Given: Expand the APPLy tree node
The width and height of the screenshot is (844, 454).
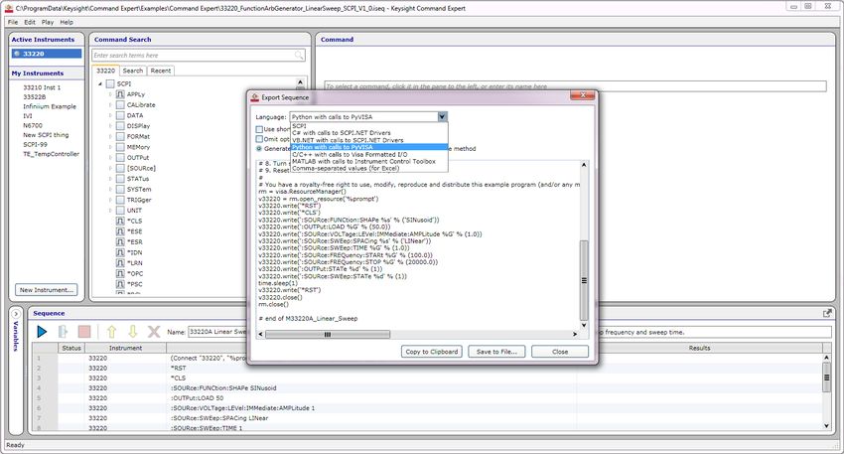Looking at the screenshot, I should click(x=110, y=94).
